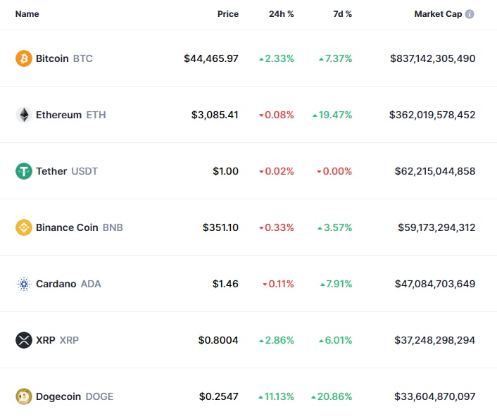Open the Bitcoin coin page link
The width and height of the screenshot is (497, 419).
[52, 58]
